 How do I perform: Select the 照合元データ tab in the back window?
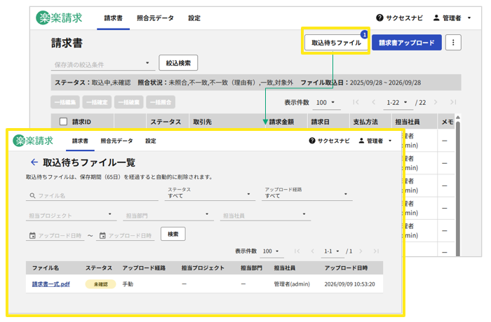[x=155, y=18]
